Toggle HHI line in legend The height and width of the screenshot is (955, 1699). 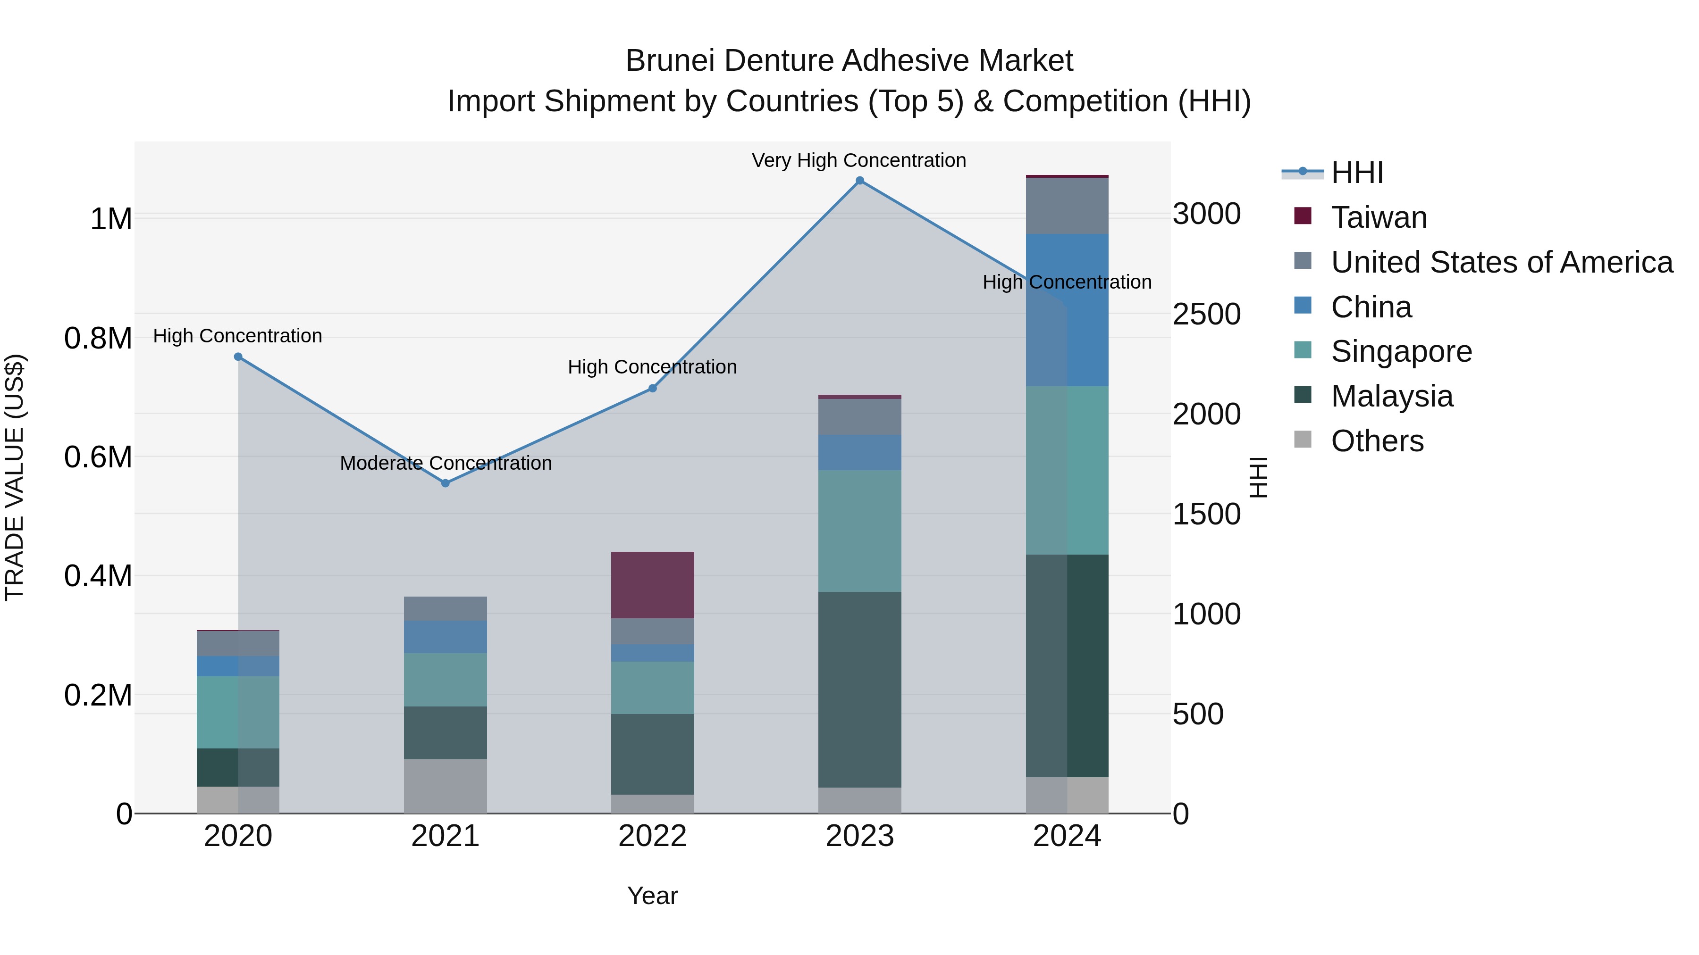point(1332,173)
